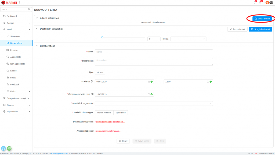Open the green book guide icon
The height and width of the screenshot is (155, 275).
click(9, 148)
